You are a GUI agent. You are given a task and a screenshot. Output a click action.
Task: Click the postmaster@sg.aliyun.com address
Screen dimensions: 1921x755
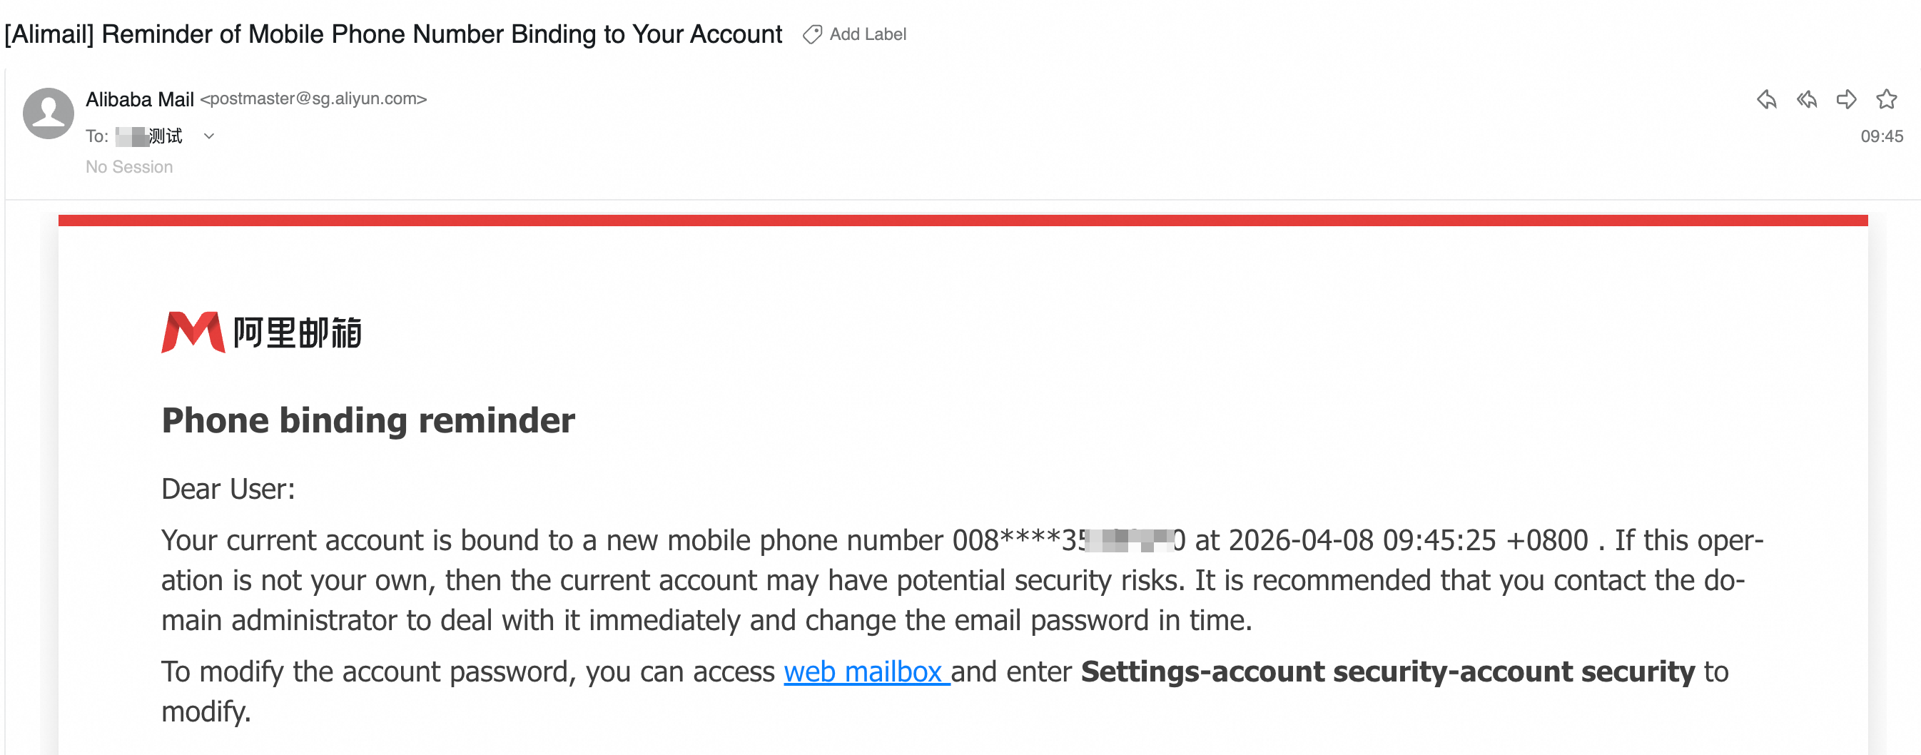tap(313, 98)
